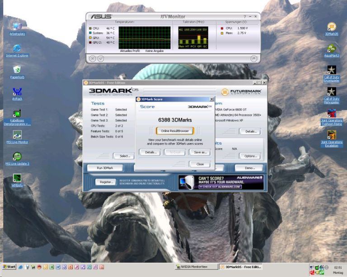The height and width of the screenshot is (277, 347).
Task: Launch Joint Operations Typhoon Rising
Action: (x=332, y=117)
